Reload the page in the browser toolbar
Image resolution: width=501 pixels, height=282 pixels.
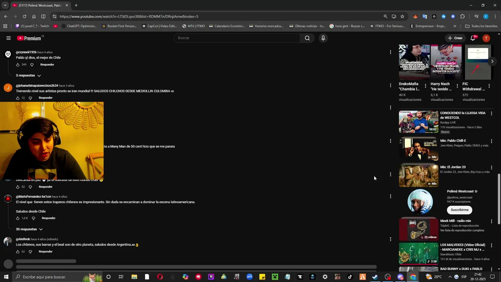click(24, 16)
